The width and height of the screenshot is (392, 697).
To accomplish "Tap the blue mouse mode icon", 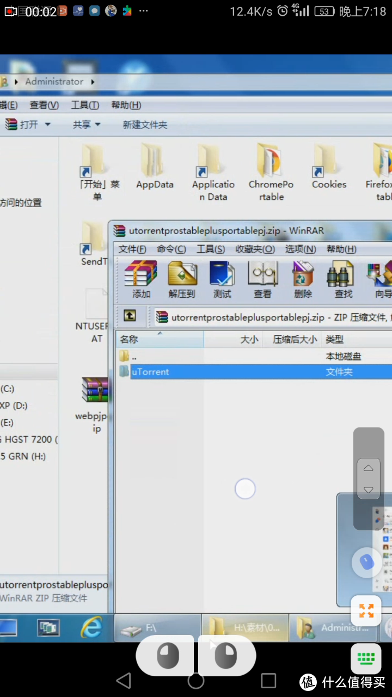I will pos(366,563).
